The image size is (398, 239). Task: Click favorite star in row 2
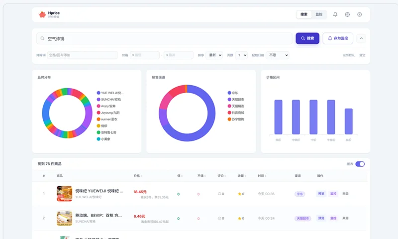point(239,218)
